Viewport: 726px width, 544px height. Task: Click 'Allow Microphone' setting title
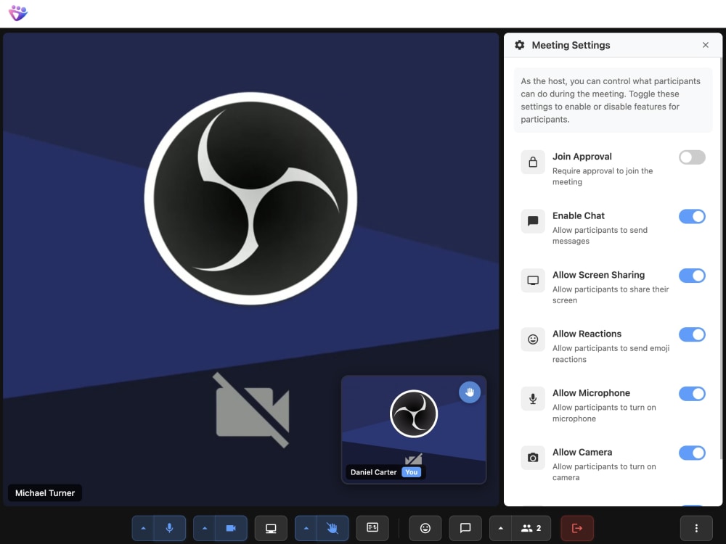tap(591, 393)
